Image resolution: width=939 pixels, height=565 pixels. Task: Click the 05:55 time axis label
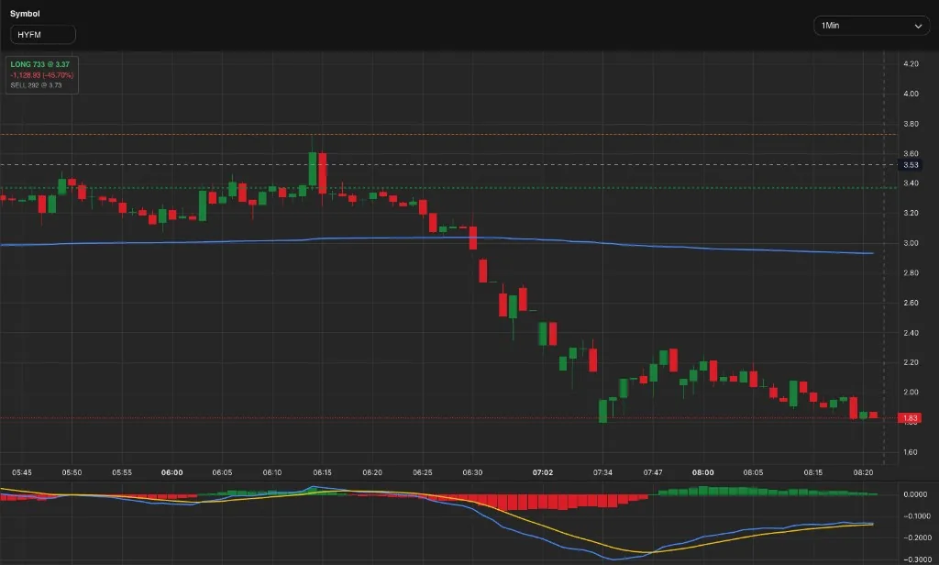pos(122,472)
